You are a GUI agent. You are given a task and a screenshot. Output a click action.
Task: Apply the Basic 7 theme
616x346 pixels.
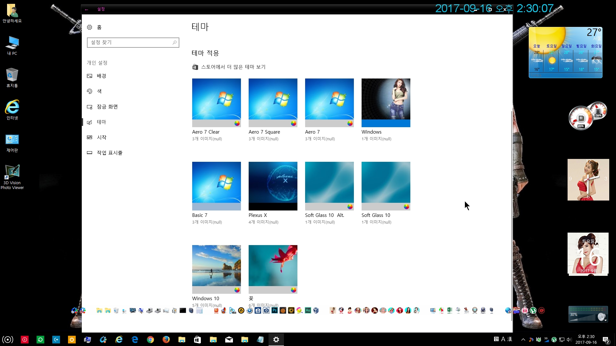pos(217,186)
